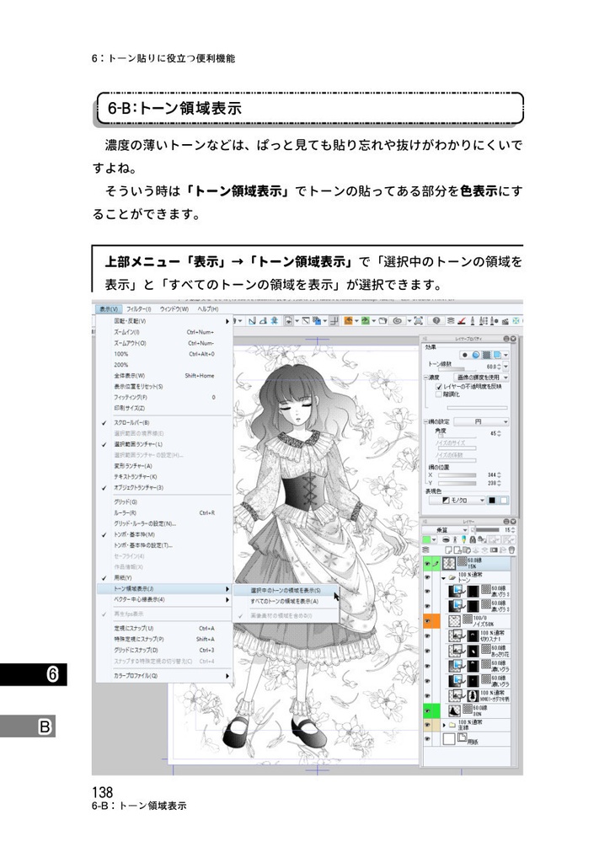Click the 角度 45 stepper arrows
Viewport: 615px width, 863px height.
click(x=500, y=434)
